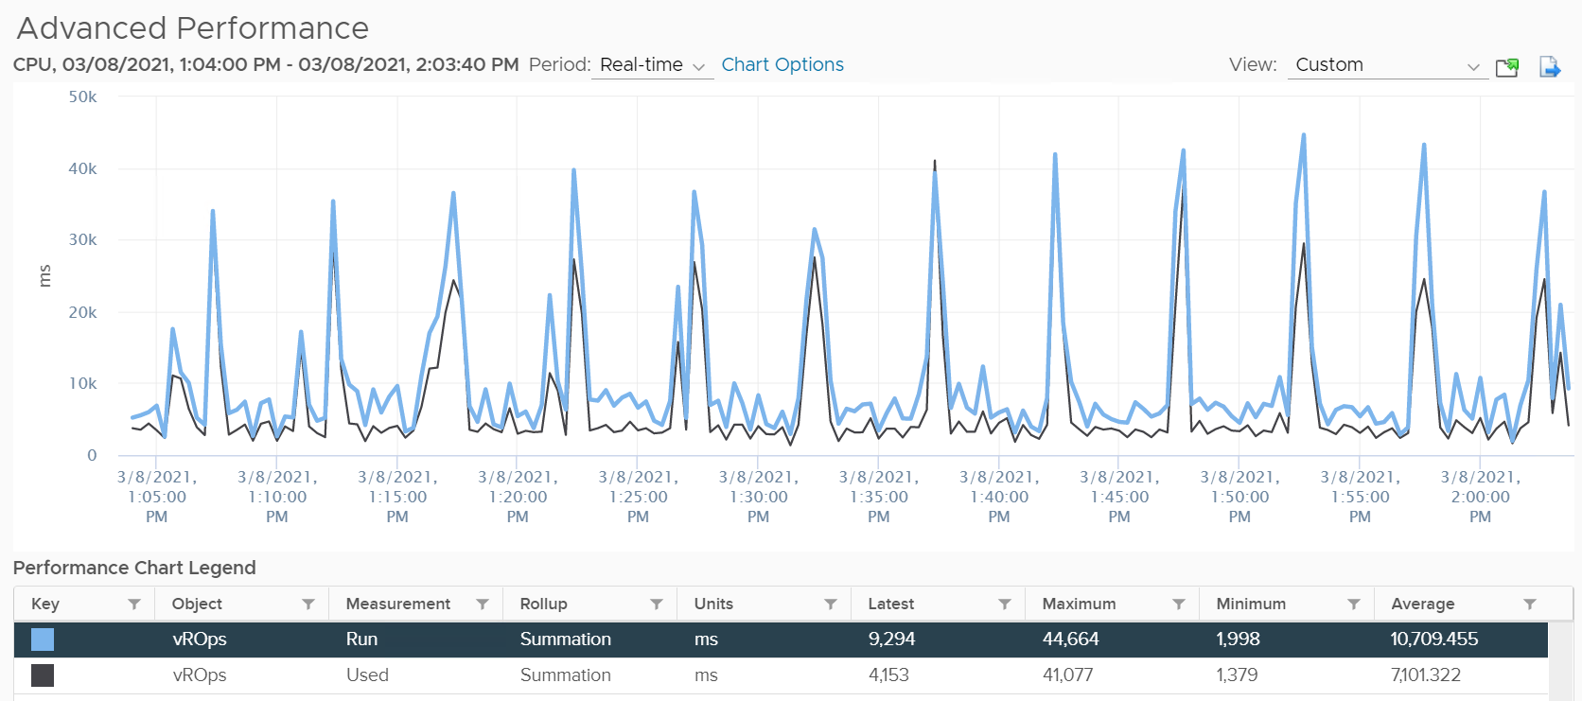The width and height of the screenshot is (1582, 701).
Task: Click the Performance Chart Legend title
Action: click(x=134, y=568)
